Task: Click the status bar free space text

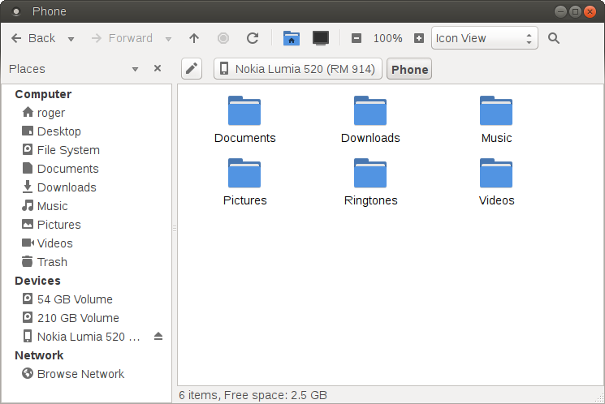Action: click(275, 395)
